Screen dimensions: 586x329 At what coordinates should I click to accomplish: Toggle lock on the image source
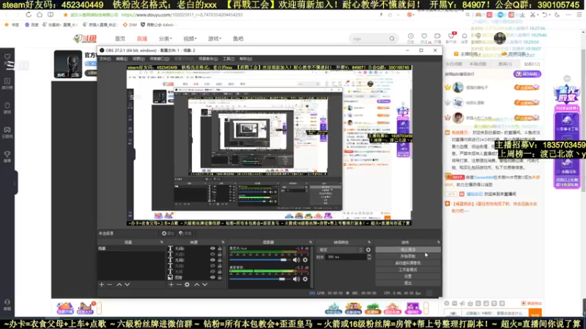coord(220,278)
